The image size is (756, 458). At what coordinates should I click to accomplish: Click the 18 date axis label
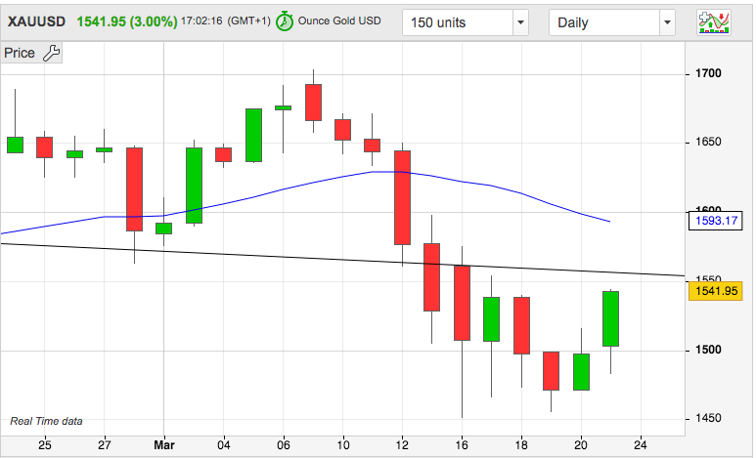[521, 445]
